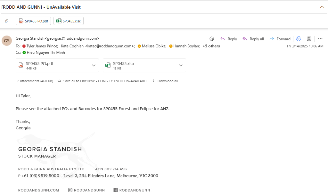The width and height of the screenshot is (328, 195).
Task: Click the OneDrive cloud icon
Action: (59, 81)
